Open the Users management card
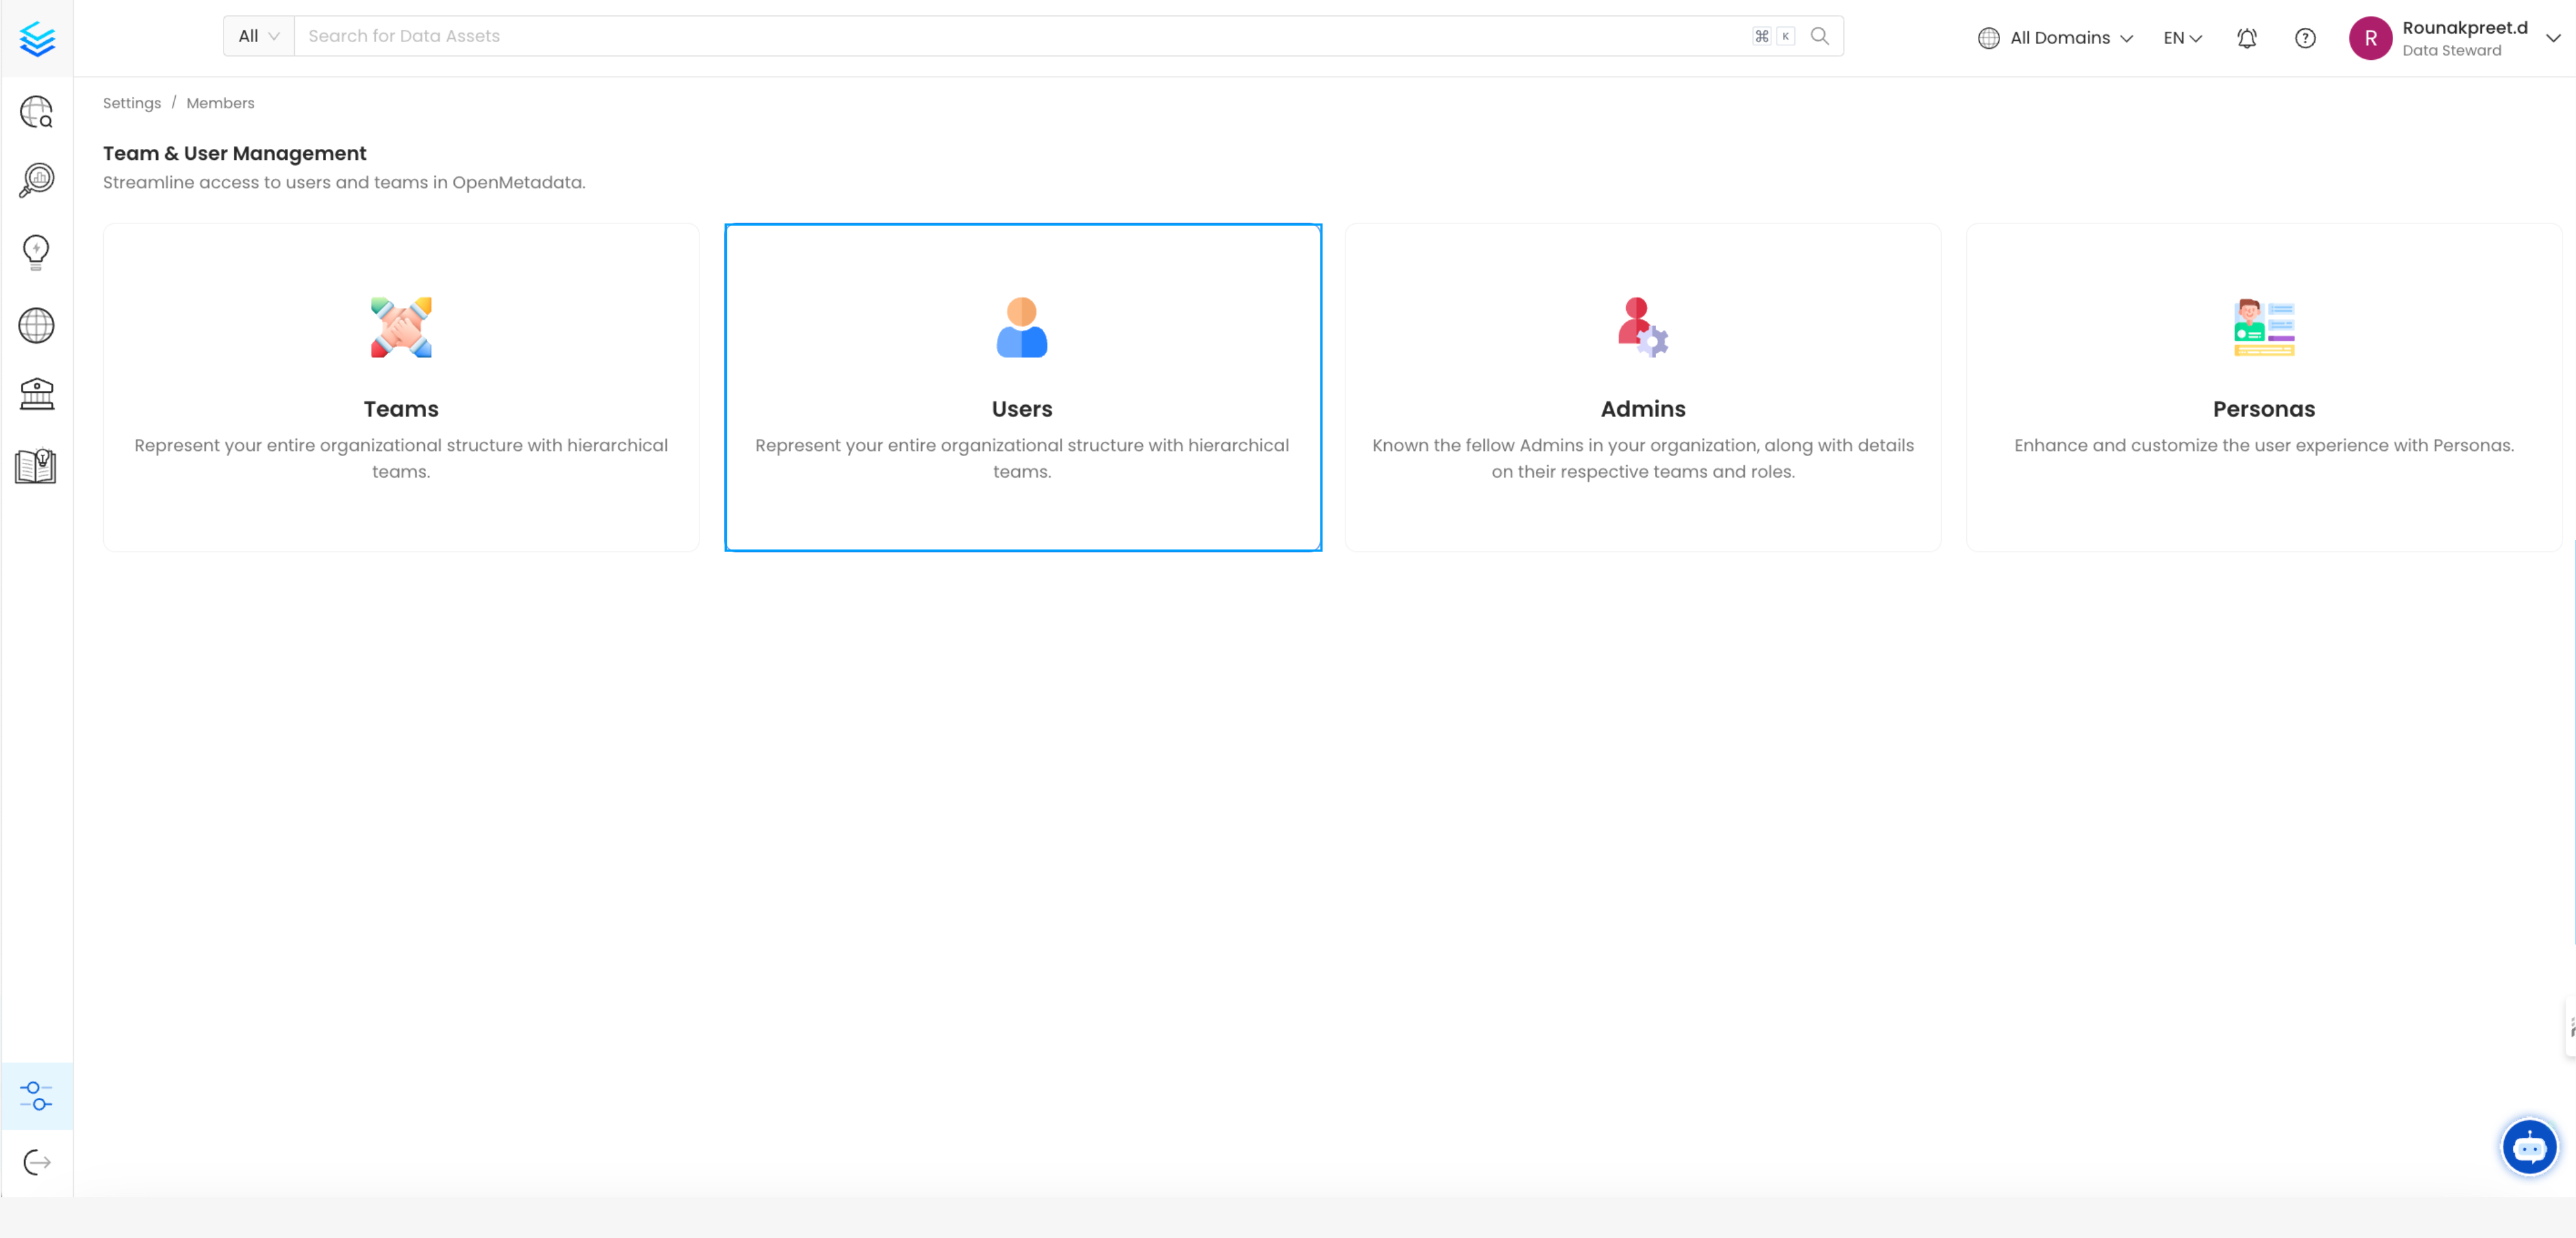 (1022, 387)
